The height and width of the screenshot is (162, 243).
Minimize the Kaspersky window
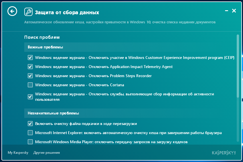[226, 11]
